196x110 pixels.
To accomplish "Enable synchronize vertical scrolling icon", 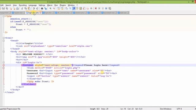I will coord(58,9).
